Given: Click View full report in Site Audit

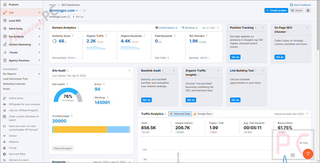Looking at the screenshot, I should (x=63, y=149).
